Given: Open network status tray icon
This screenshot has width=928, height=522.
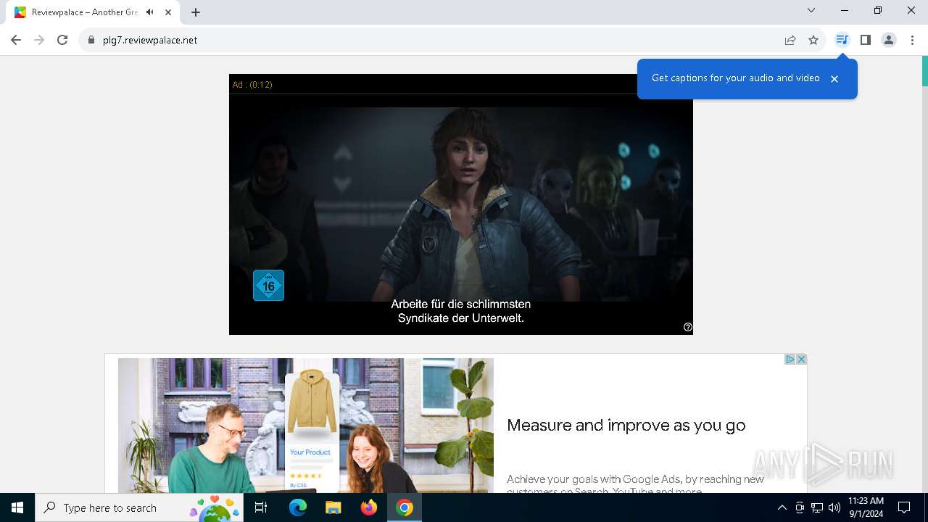Looking at the screenshot, I should 817,507.
